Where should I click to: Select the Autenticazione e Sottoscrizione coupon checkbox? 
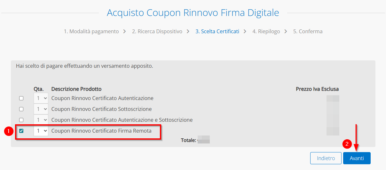pyautogui.click(x=21, y=120)
